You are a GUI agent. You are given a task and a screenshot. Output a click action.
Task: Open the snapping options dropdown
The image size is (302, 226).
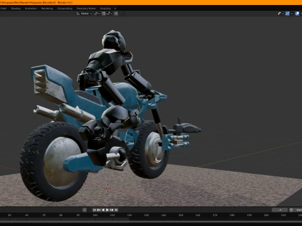[x=109, y=14]
